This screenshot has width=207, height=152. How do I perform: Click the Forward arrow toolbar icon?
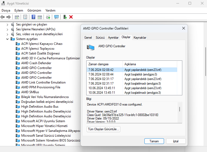coord(9,17)
